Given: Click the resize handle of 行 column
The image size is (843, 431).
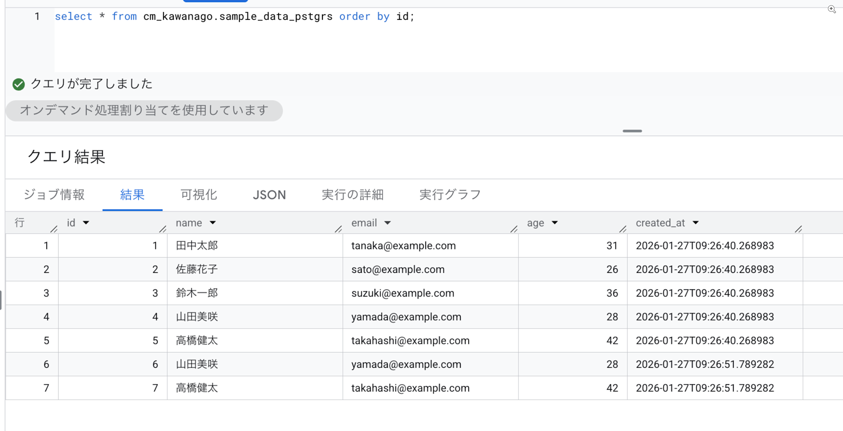Looking at the screenshot, I should (x=54, y=229).
